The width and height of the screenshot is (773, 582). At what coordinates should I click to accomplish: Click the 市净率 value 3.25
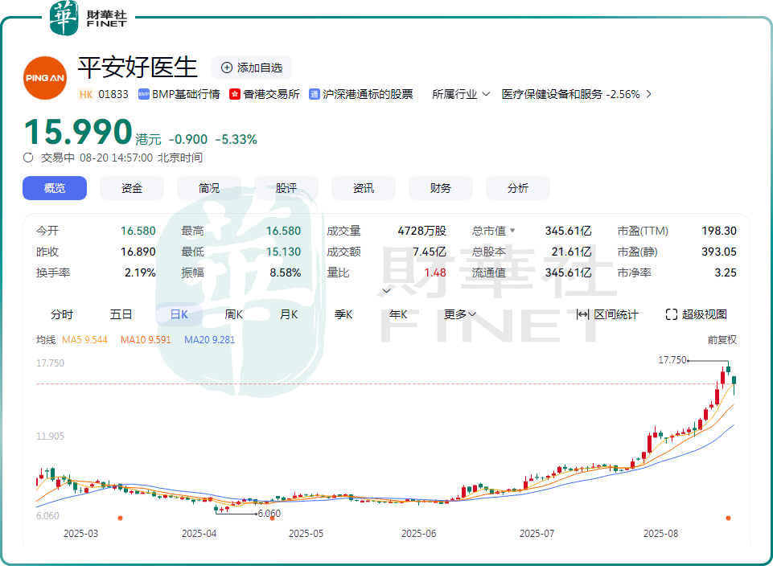click(x=726, y=273)
